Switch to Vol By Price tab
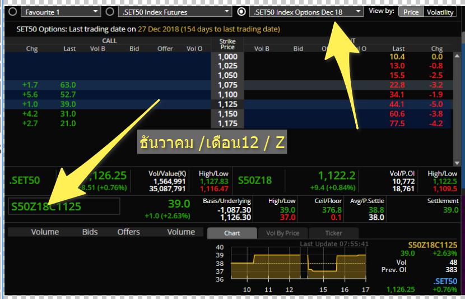 (x=282, y=233)
